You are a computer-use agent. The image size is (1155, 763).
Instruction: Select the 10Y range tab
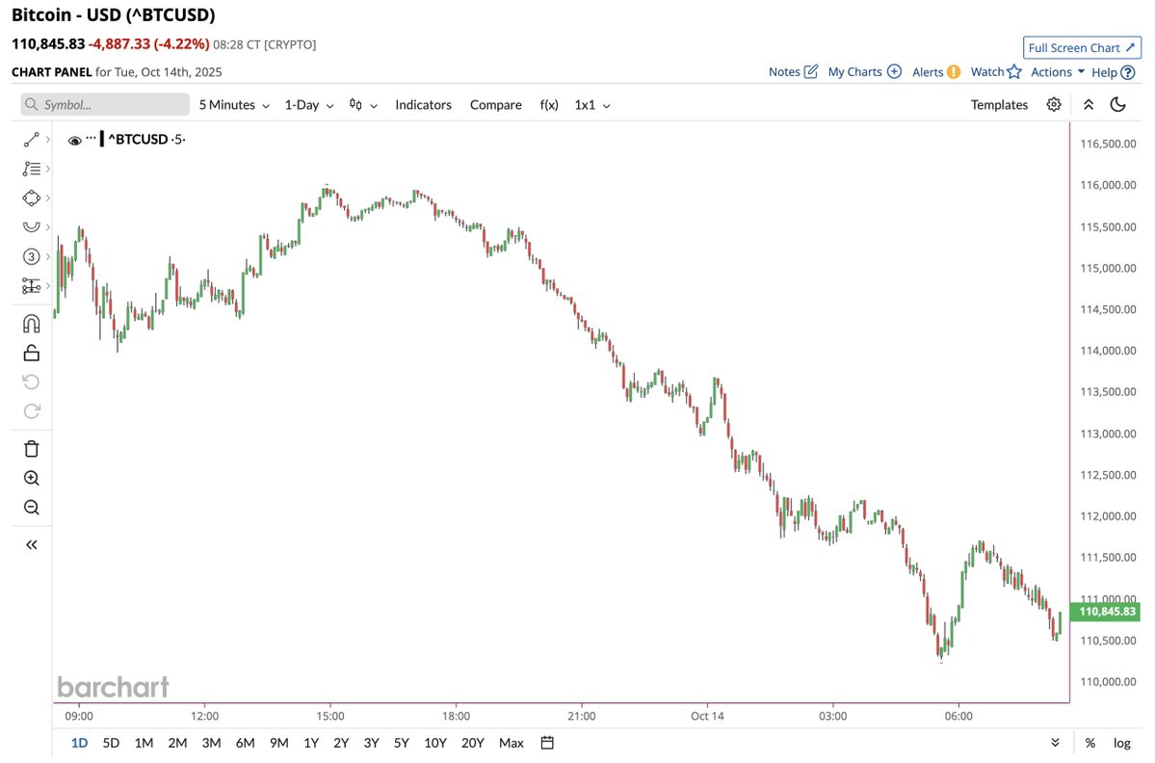pos(435,743)
